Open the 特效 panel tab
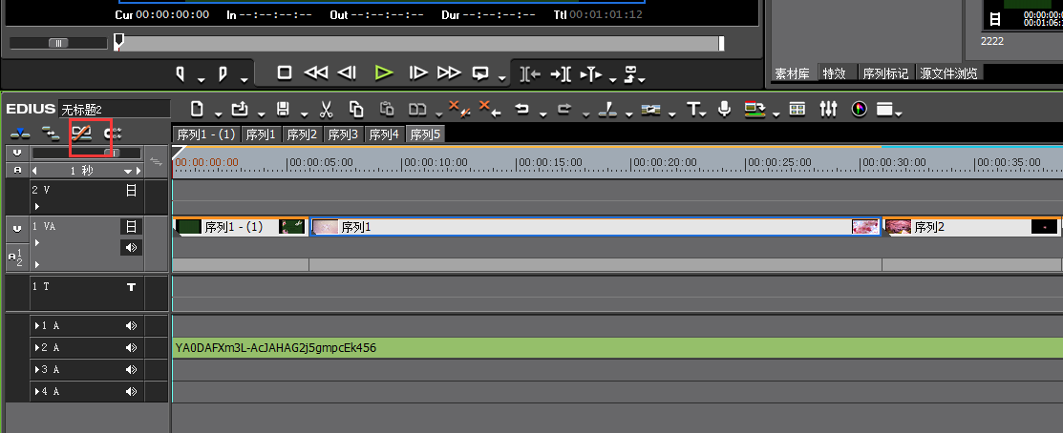The image size is (1063, 433). 835,73
